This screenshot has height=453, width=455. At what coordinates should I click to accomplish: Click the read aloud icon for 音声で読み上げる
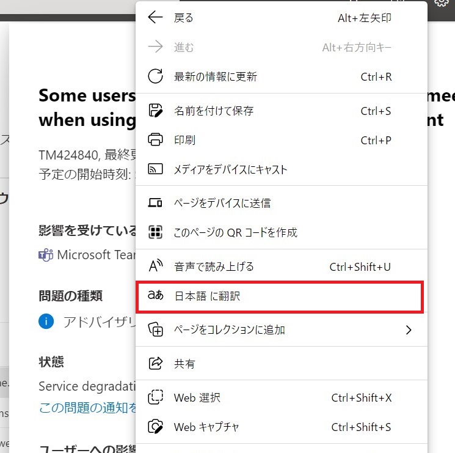(x=156, y=266)
